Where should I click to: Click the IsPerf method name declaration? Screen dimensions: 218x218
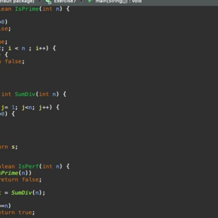[x=28, y=167]
